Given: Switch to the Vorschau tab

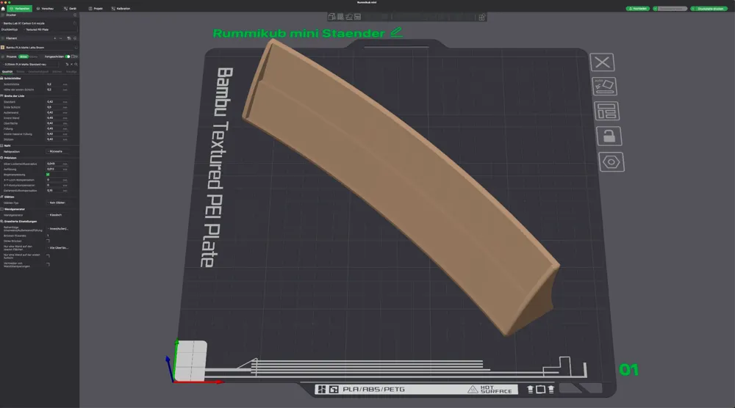Looking at the screenshot, I should point(44,8).
